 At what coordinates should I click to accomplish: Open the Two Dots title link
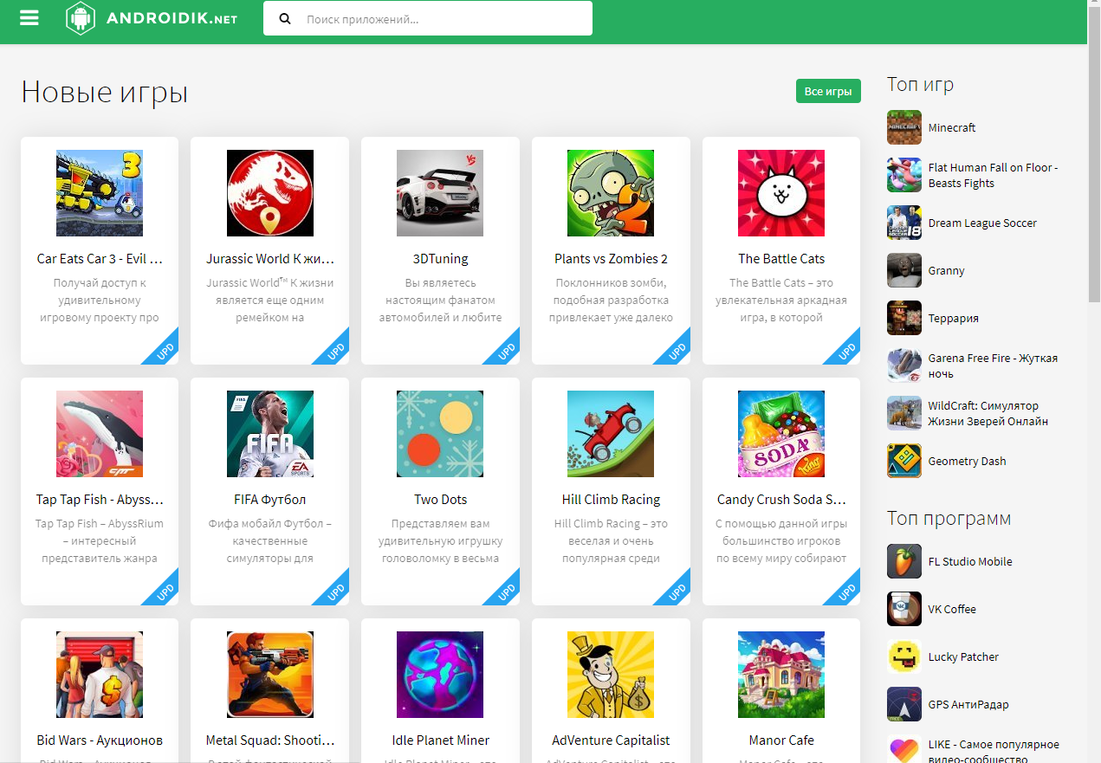pos(440,500)
